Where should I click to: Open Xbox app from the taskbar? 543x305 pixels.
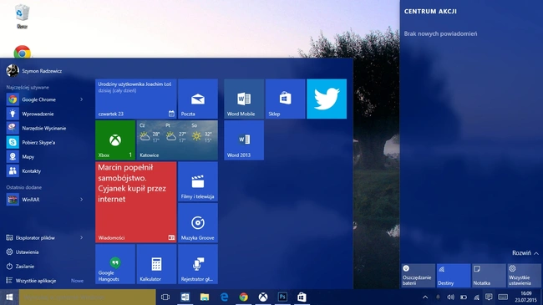(263, 297)
